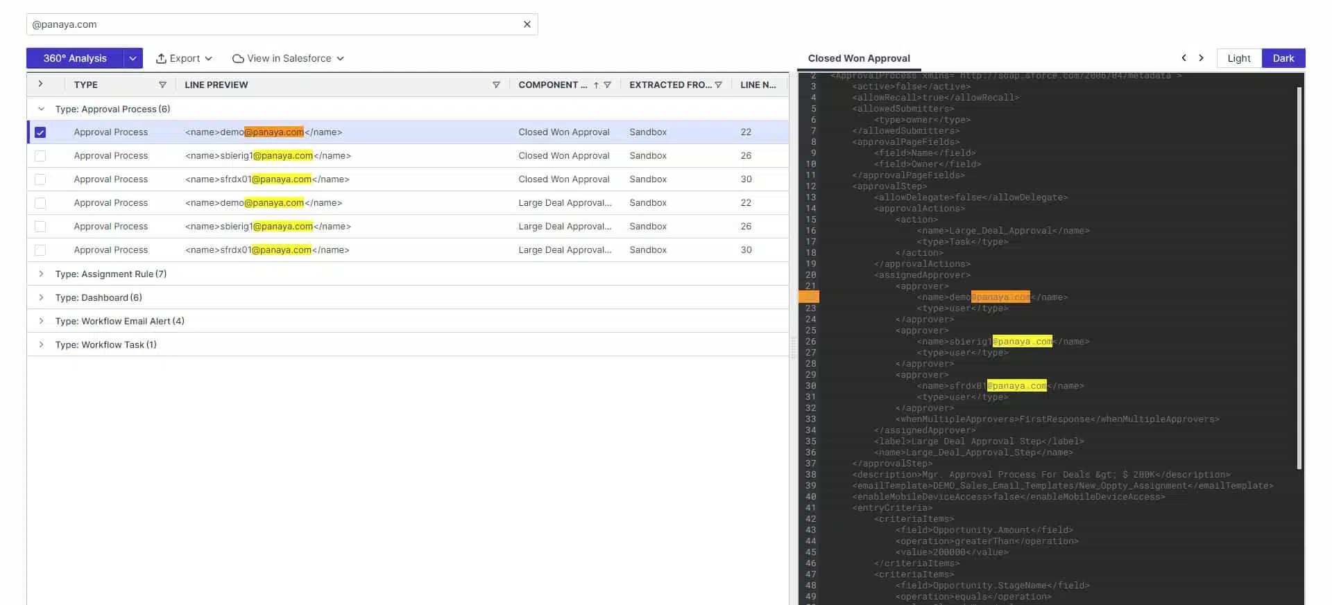Go to the previous match arrow

(x=1184, y=58)
